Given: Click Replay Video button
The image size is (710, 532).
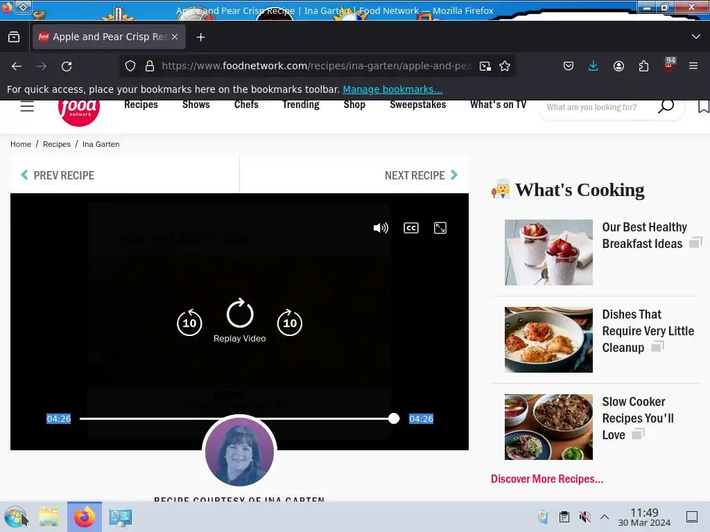Looking at the screenshot, I should point(239,320).
